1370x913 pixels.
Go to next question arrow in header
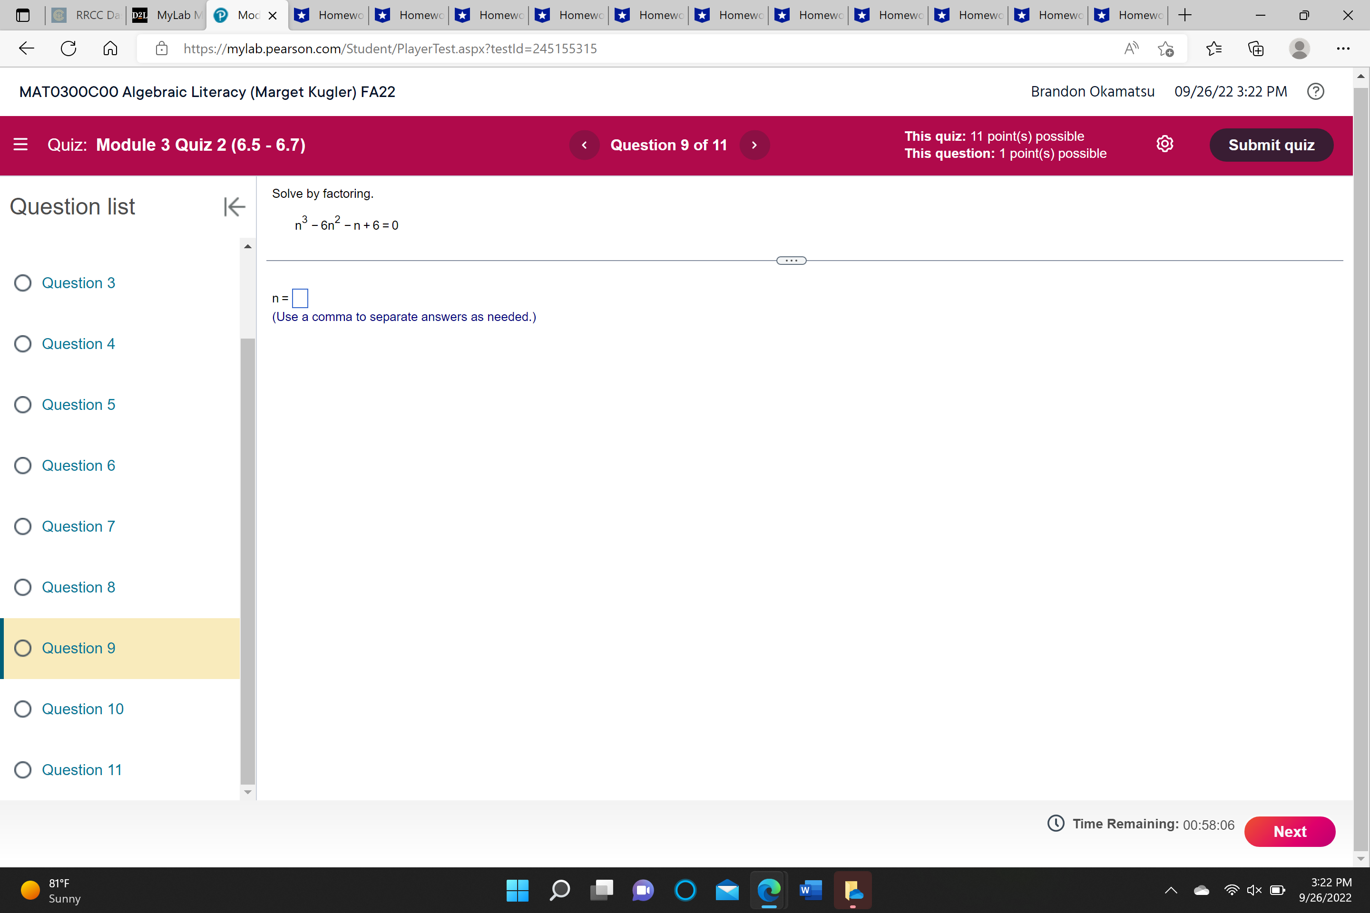pos(754,145)
